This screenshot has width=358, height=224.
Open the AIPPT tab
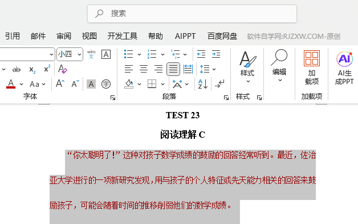point(185,36)
